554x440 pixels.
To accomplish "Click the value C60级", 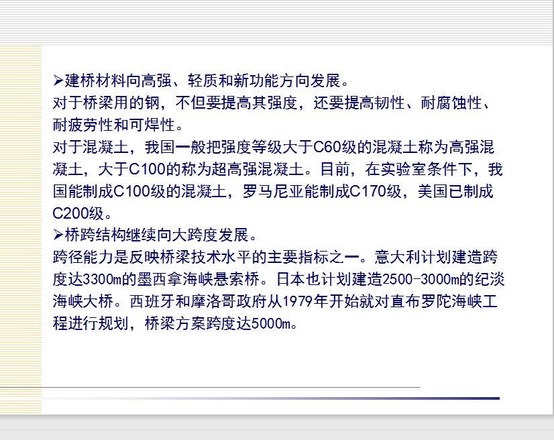I will tap(335, 147).
